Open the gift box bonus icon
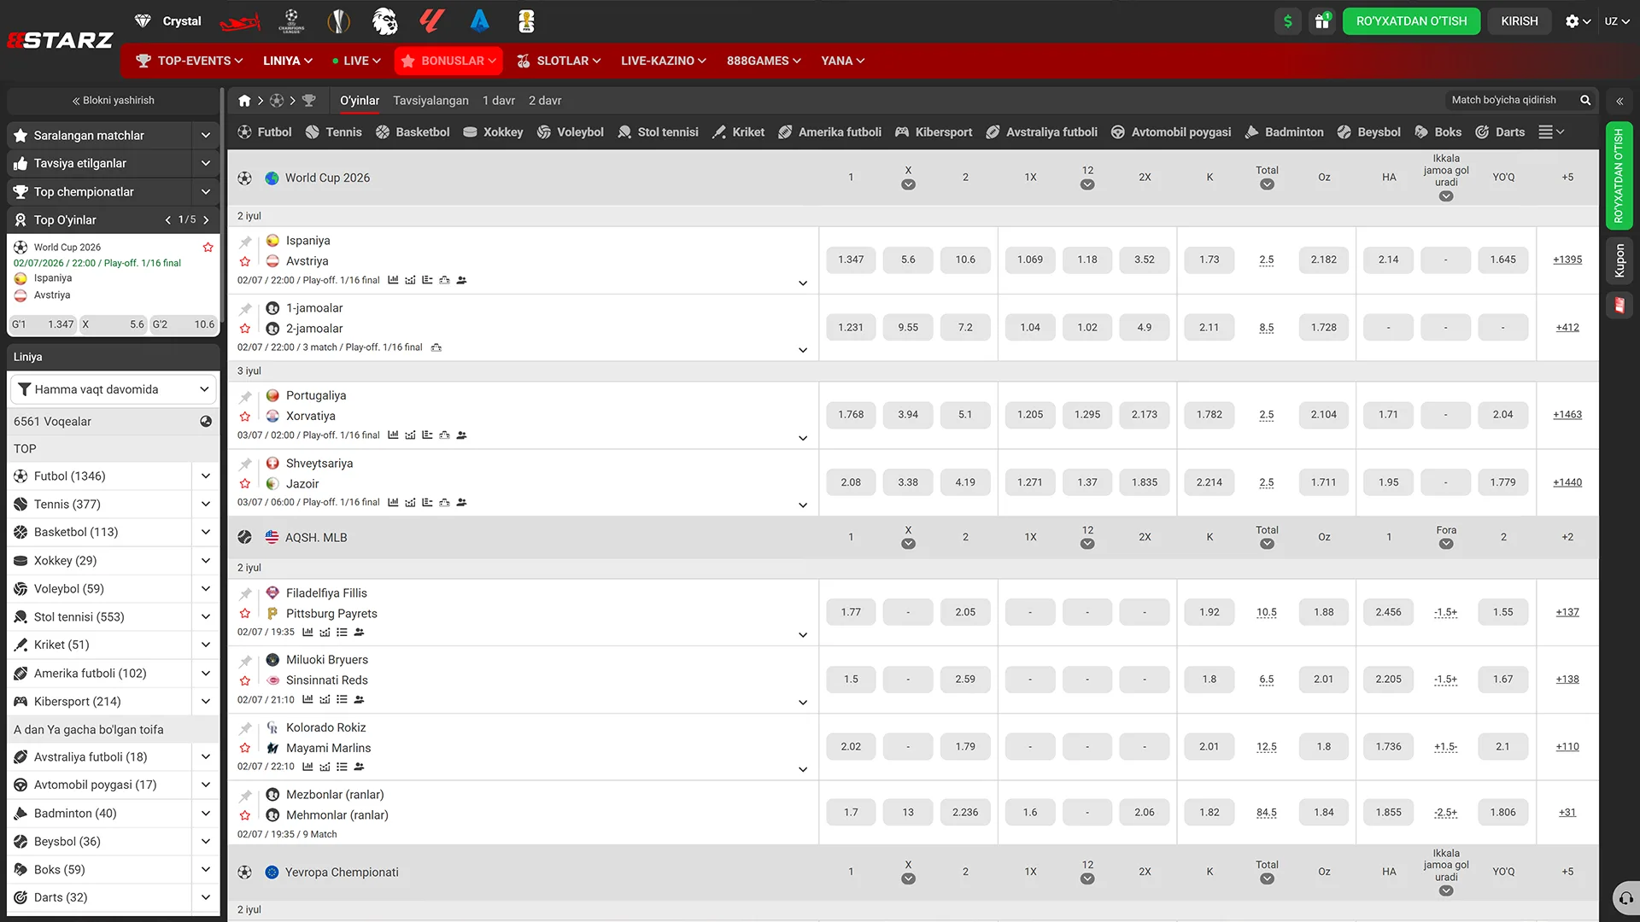The width and height of the screenshot is (1640, 922). pos(1322,21)
